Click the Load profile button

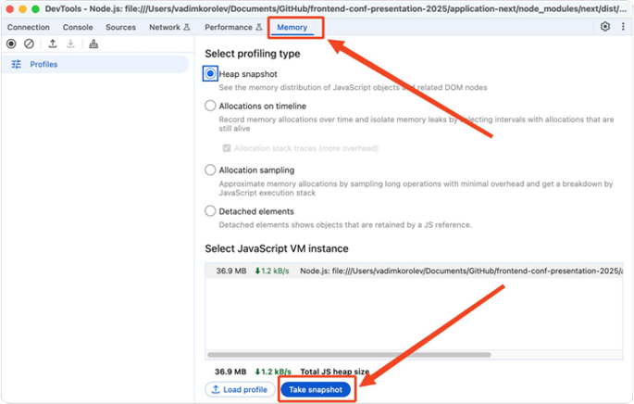240,389
